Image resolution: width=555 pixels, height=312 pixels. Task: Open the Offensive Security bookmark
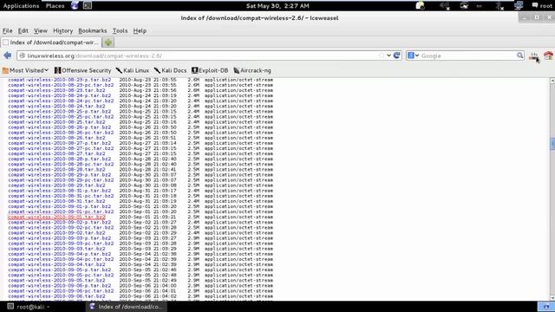click(x=82, y=70)
